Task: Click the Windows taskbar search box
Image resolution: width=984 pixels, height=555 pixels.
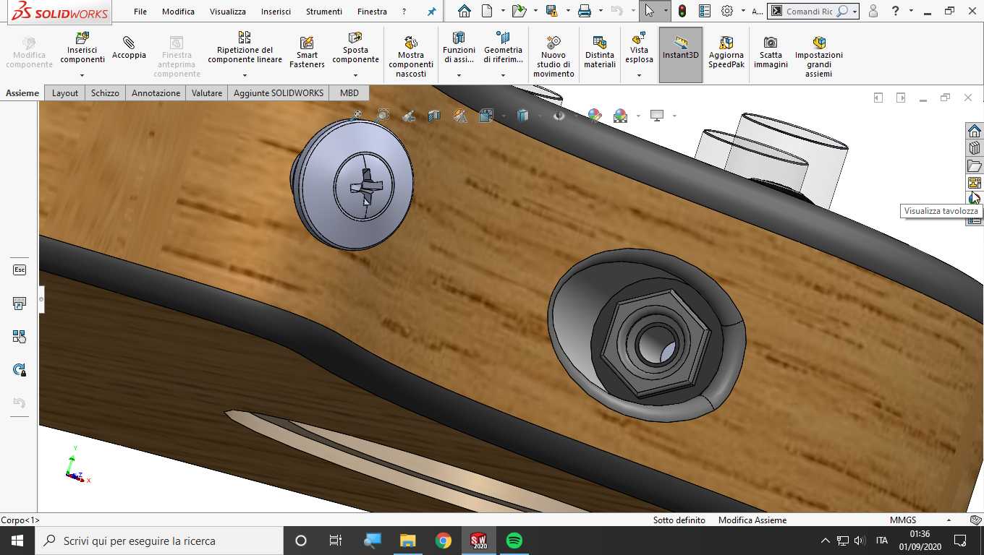Action: (158, 541)
